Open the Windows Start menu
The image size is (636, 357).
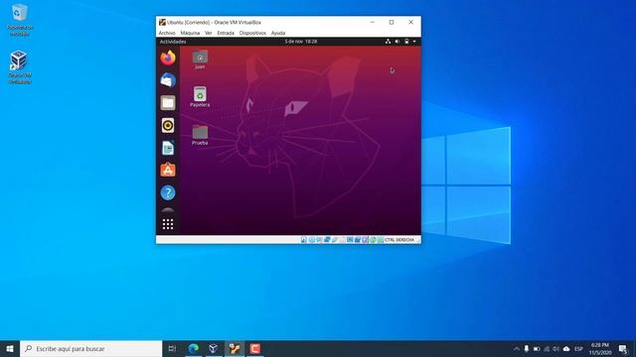click(10, 348)
